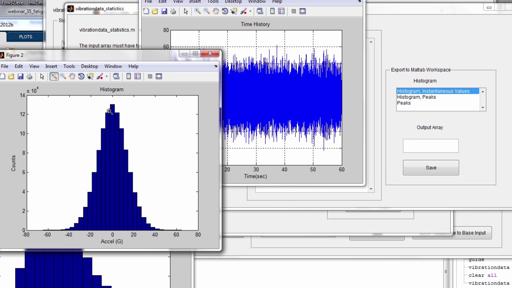Open brush color dropdown in Time History figure
Viewport: 512px width, 288px height.
click(250, 11)
